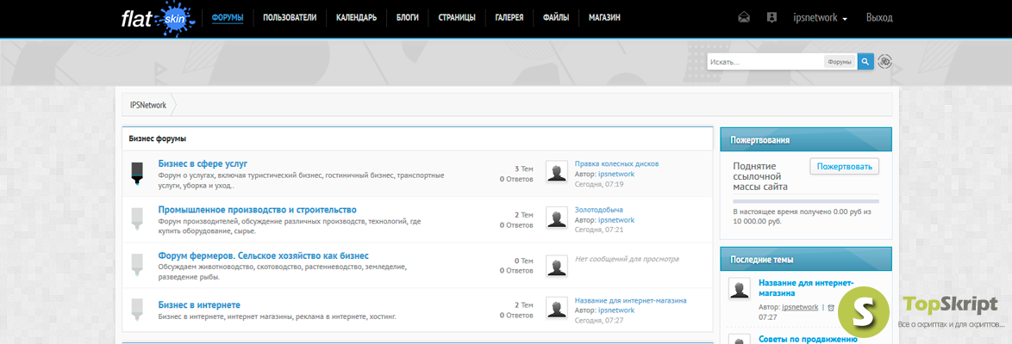Image resolution: width=1012 pixels, height=344 pixels.
Task: Open advanced search gear icon
Action: click(885, 62)
